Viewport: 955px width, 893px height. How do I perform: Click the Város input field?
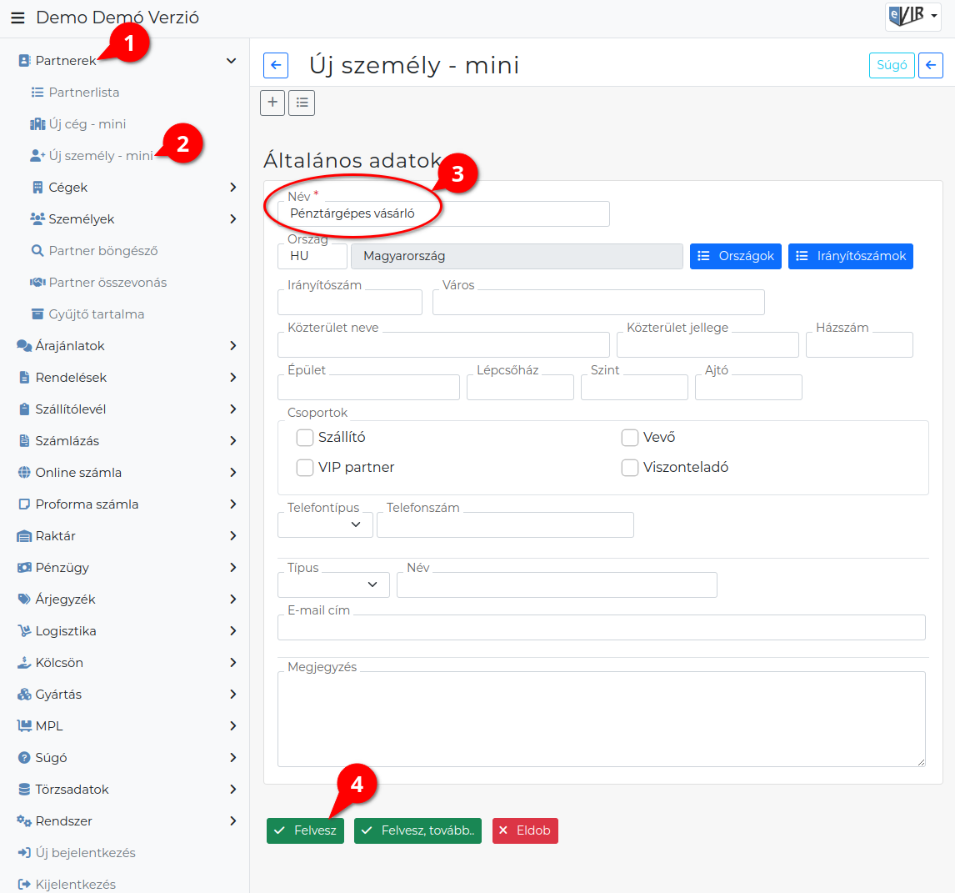coord(598,303)
